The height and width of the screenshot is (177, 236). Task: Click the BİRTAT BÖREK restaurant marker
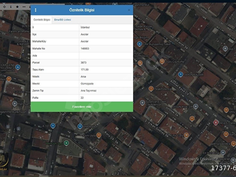click(233, 143)
